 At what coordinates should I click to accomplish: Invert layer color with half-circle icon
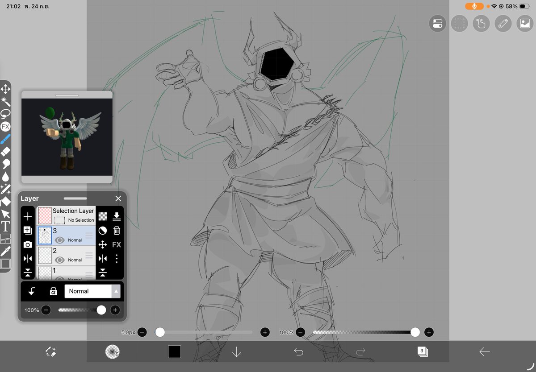pos(103,231)
